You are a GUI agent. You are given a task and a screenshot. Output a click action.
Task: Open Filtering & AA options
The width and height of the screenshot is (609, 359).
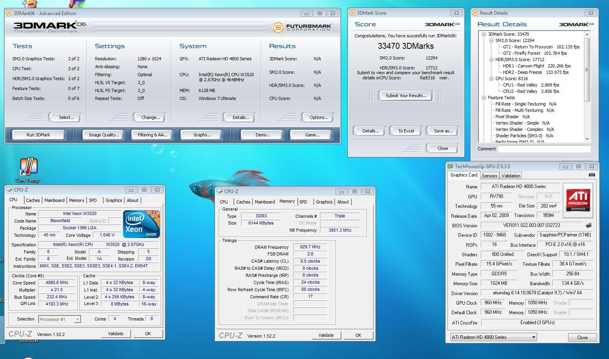(x=152, y=135)
